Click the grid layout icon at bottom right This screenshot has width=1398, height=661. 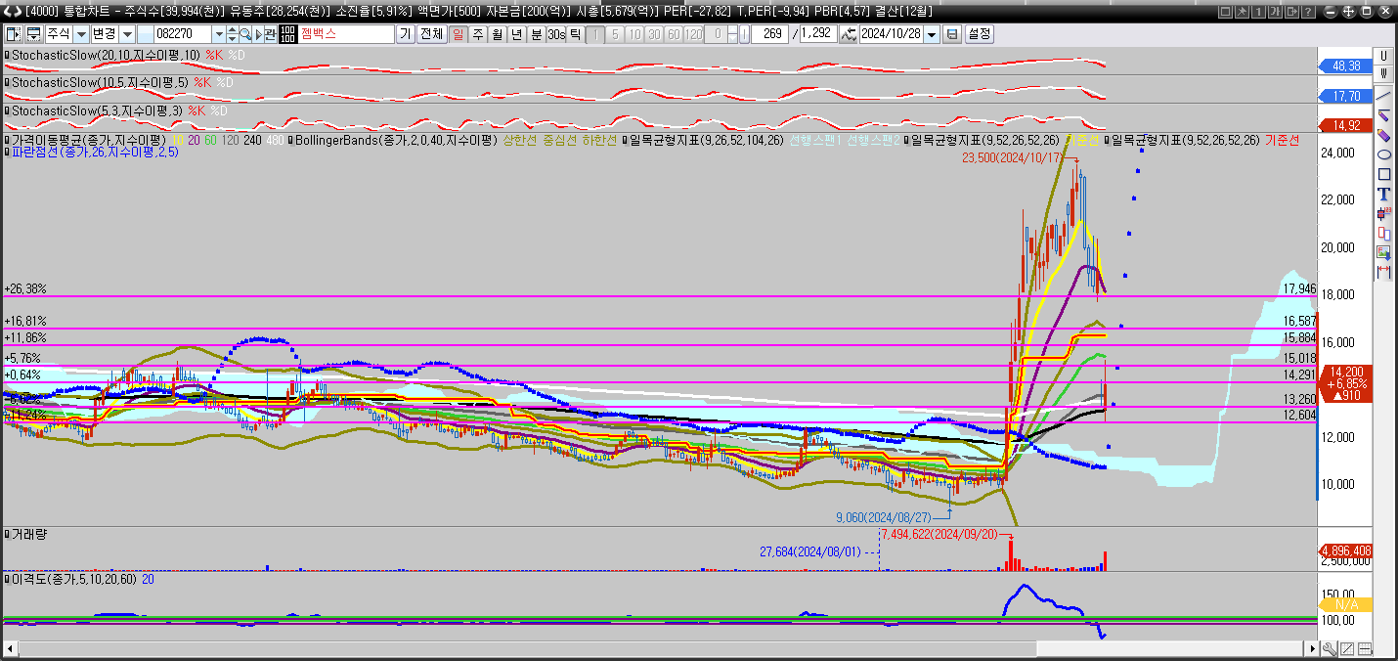pyautogui.click(x=1365, y=649)
